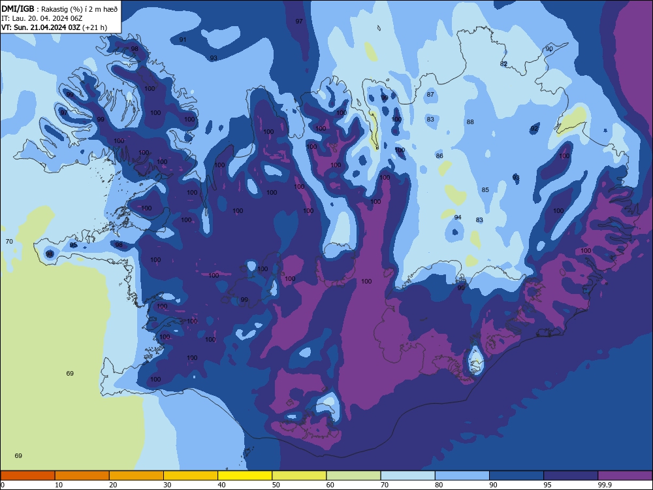
Task: Click the '82' value in the northeast
Action: (503, 64)
